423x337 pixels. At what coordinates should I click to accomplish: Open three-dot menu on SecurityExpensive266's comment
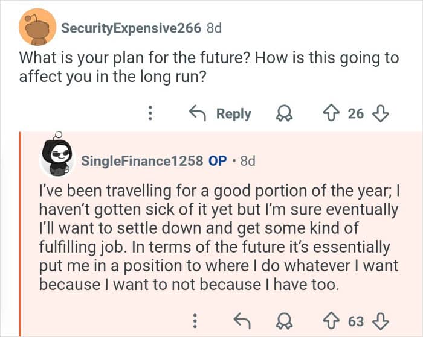point(150,113)
